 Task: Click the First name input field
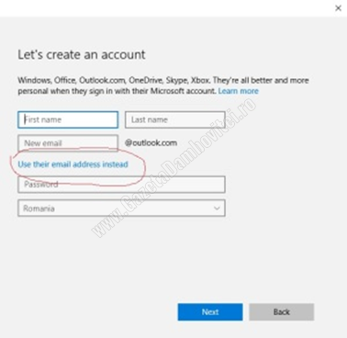coord(68,119)
